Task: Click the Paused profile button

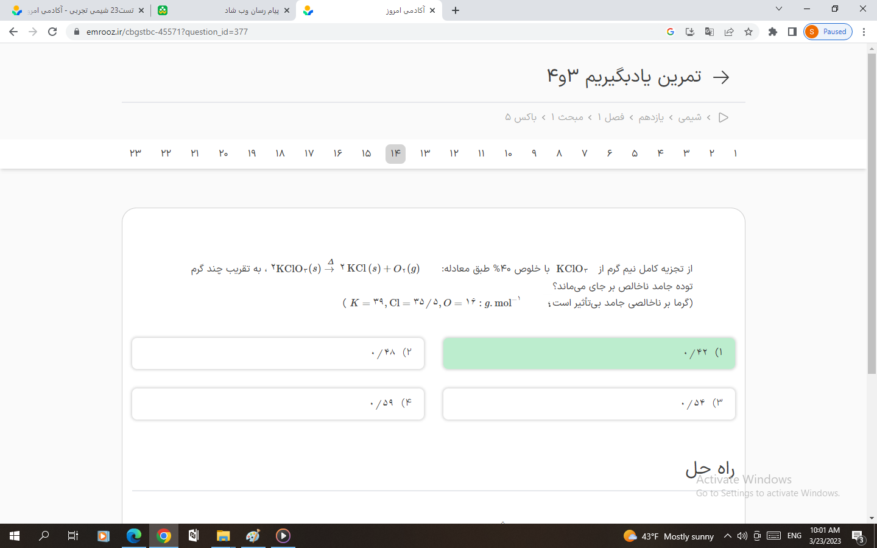Action: 828,32
